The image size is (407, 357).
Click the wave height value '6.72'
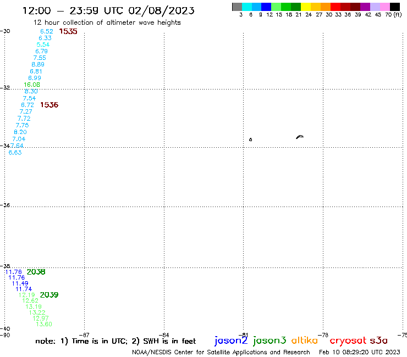(x=28, y=105)
